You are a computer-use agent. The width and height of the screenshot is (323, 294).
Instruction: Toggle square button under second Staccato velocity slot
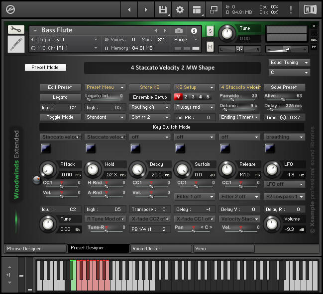coord(91,148)
